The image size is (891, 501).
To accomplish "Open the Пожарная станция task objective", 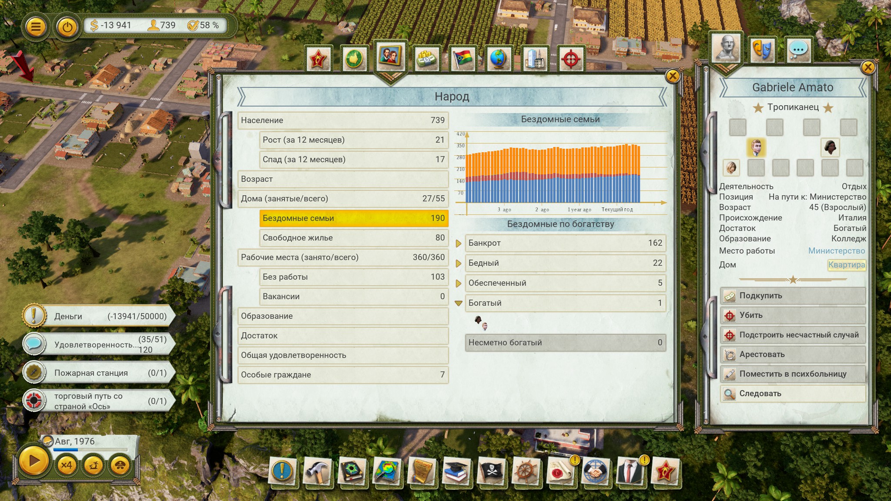I will tap(99, 373).
